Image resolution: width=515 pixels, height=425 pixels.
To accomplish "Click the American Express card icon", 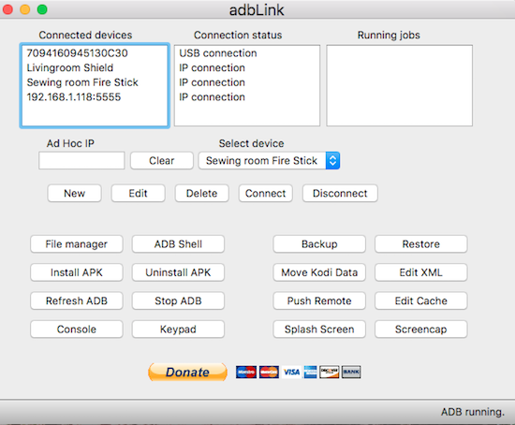I will (x=310, y=373).
